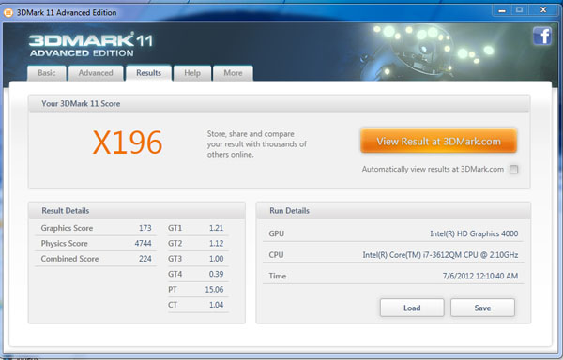
Task: Select the Results tab
Action: pos(148,73)
